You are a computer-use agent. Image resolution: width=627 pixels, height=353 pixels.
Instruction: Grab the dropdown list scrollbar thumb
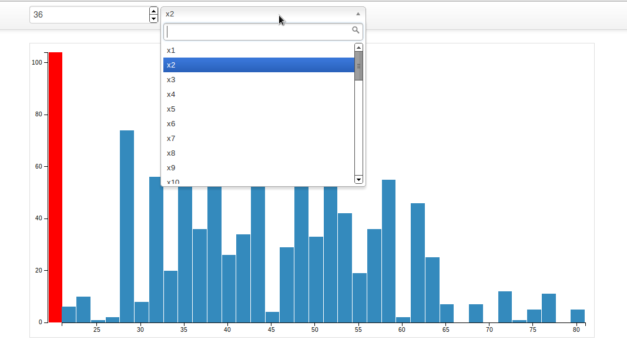(358, 66)
